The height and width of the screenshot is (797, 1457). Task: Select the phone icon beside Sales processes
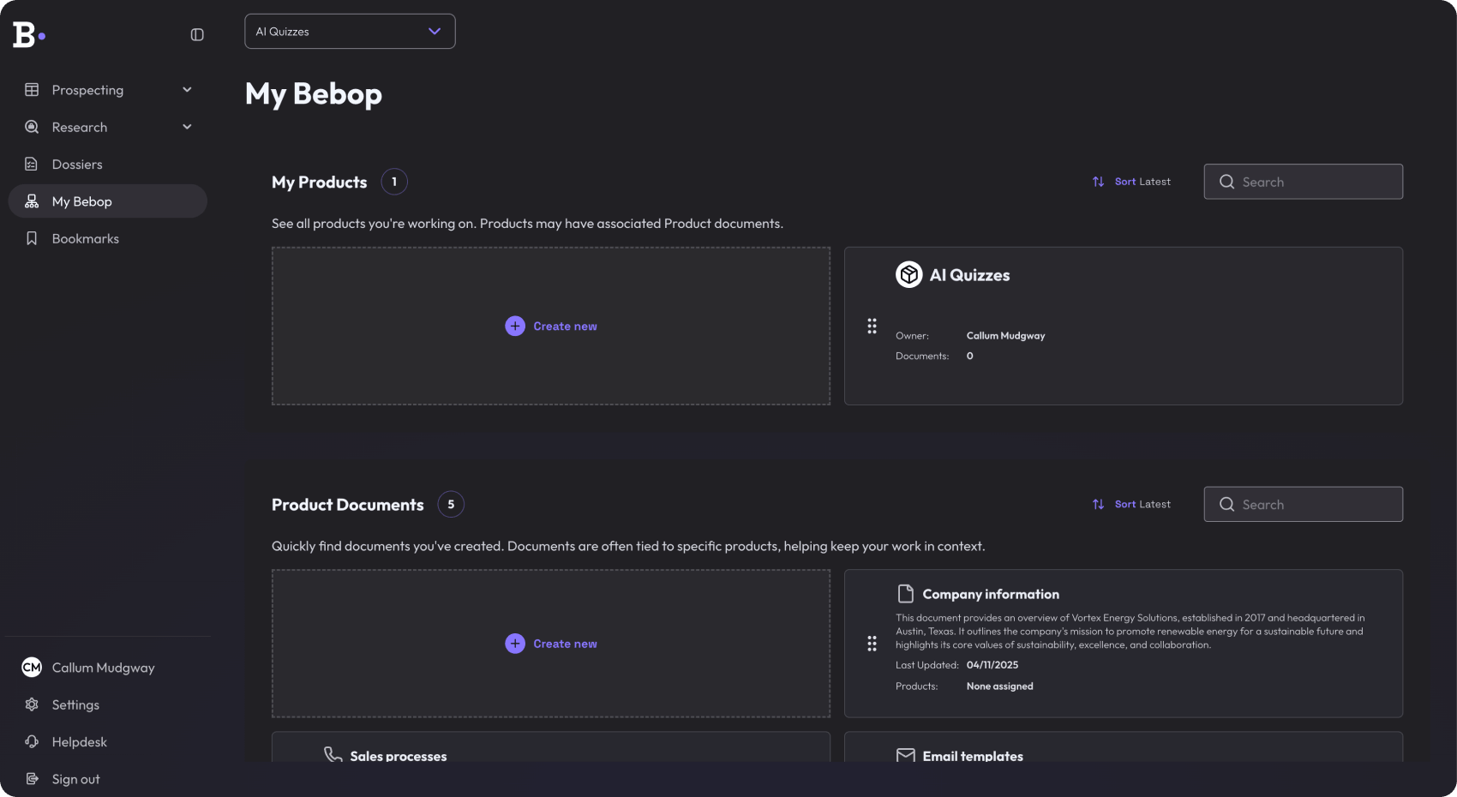pyautogui.click(x=332, y=754)
